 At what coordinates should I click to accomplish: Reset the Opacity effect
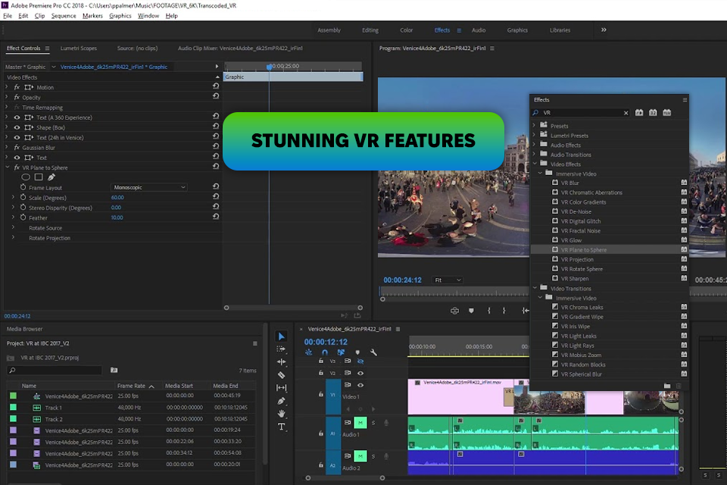coord(216,96)
